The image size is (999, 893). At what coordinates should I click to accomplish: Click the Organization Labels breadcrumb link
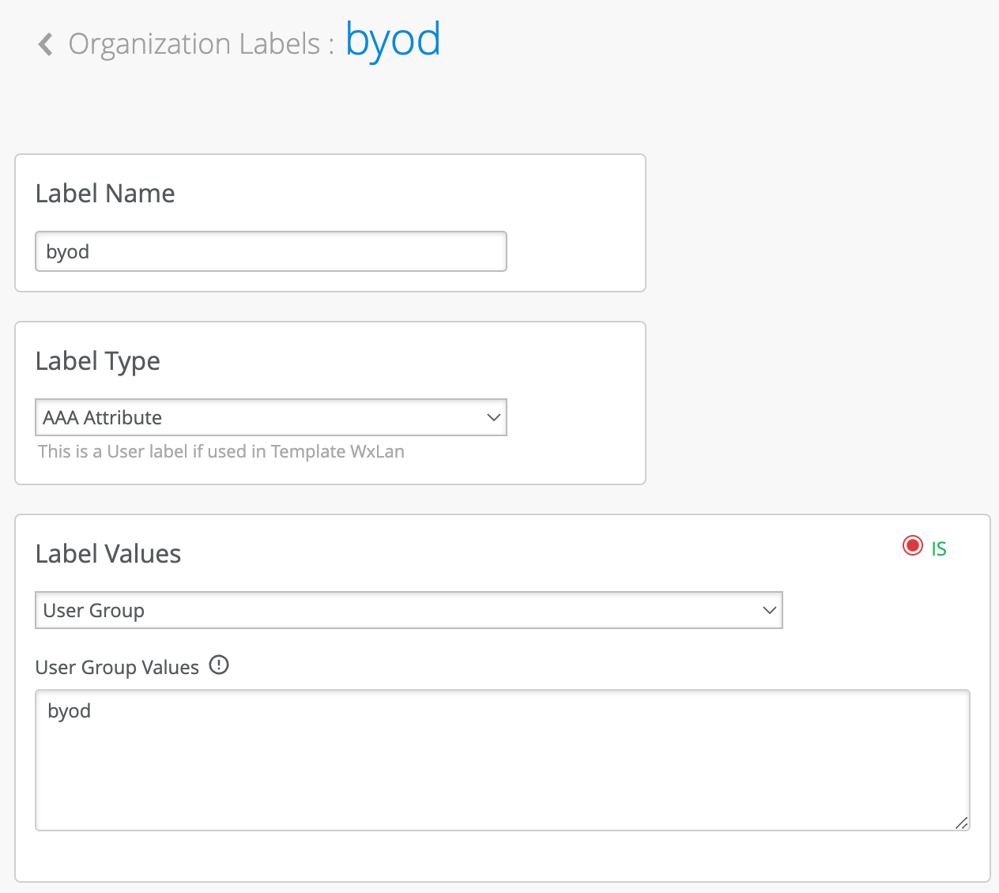pyautogui.click(x=194, y=44)
